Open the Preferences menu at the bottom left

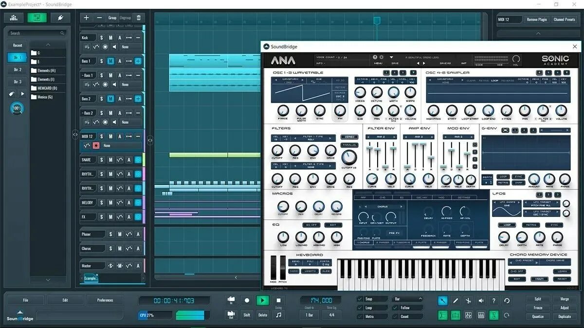(x=105, y=300)
